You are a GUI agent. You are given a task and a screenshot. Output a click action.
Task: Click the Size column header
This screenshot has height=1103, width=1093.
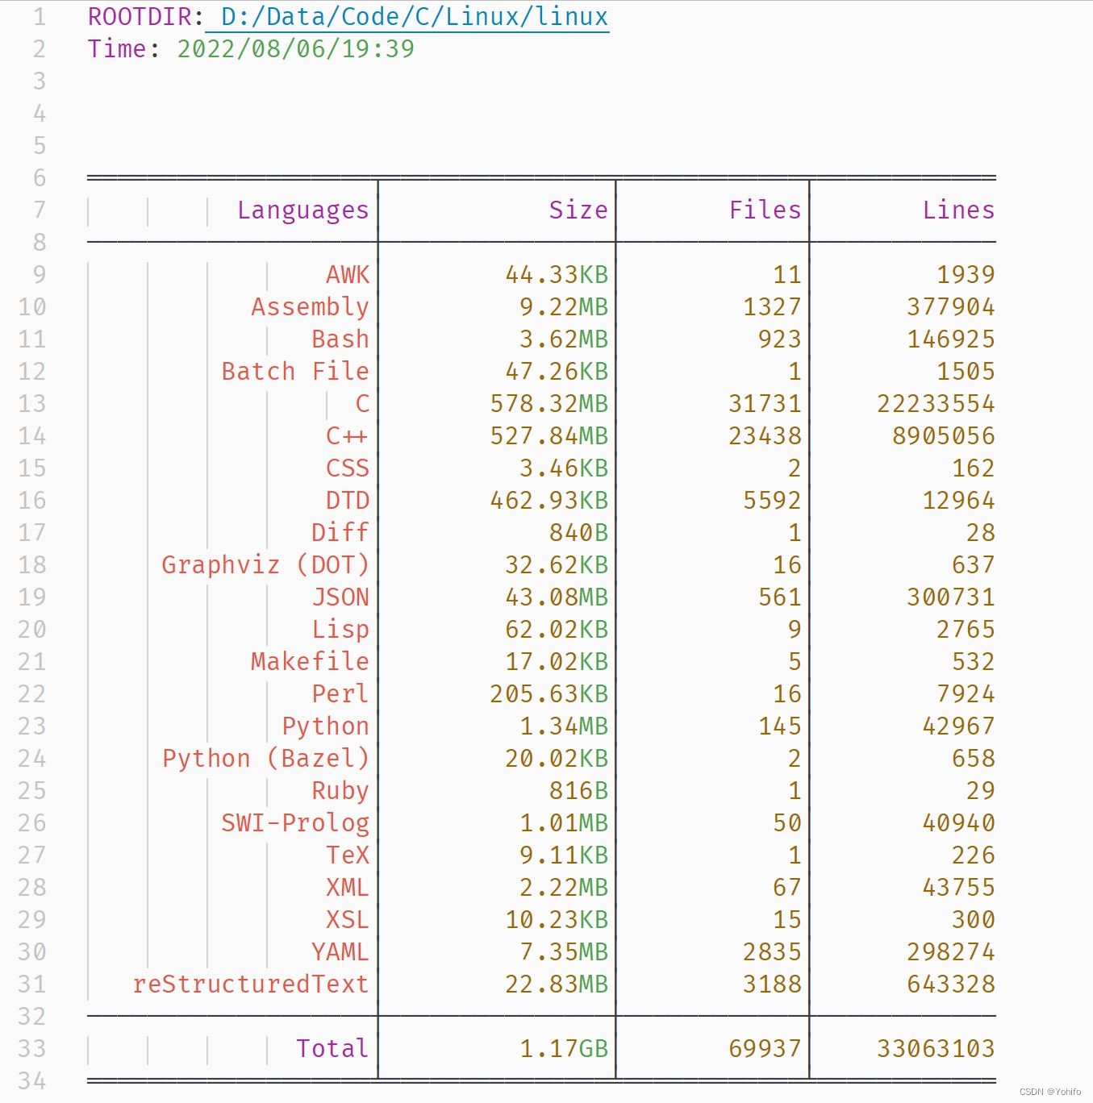(578, 210)
